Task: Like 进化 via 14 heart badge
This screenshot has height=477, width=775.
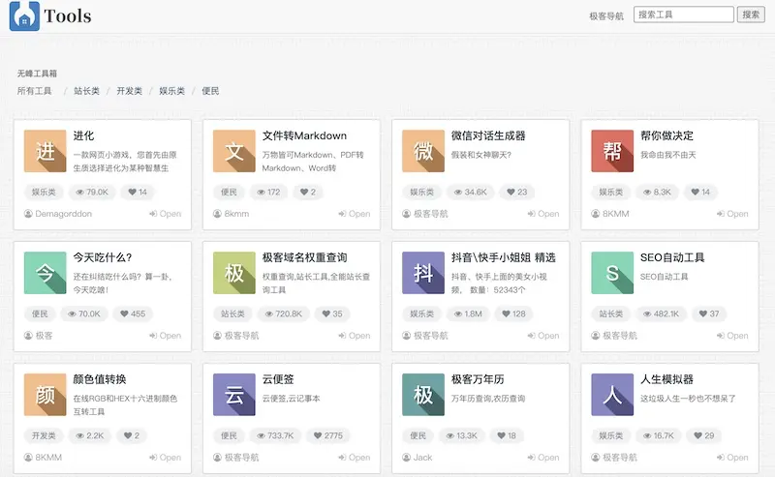Action: click(138, 193)
